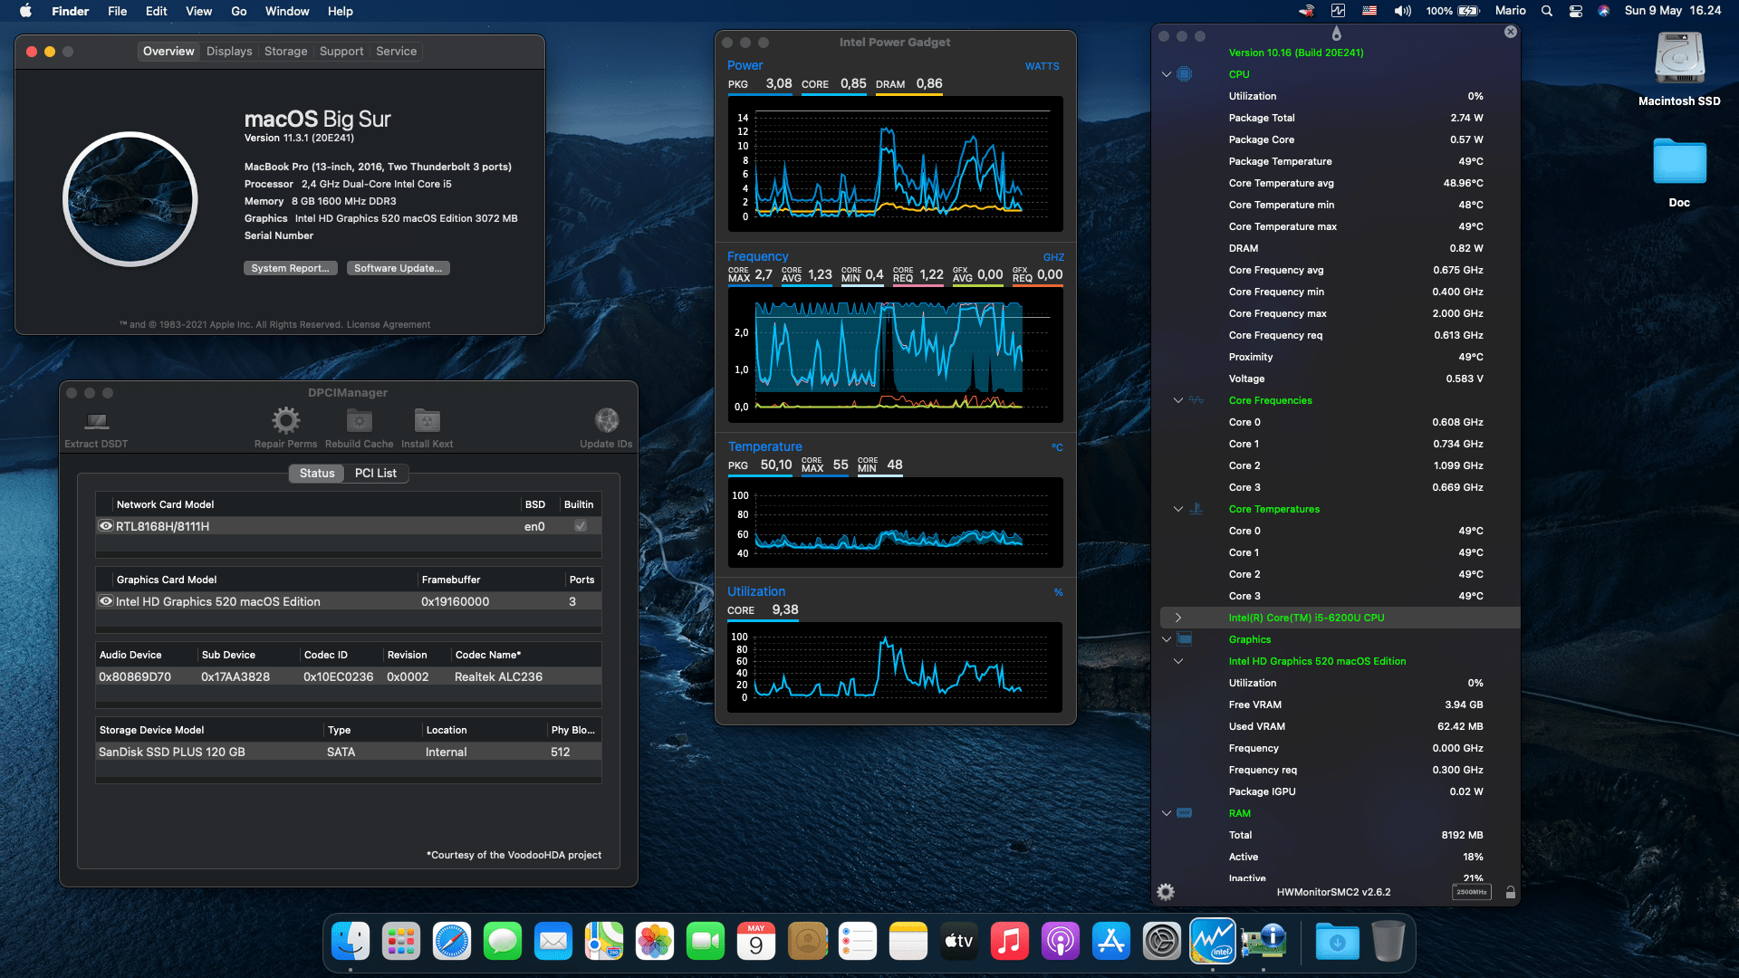The image size is (1739, 978).
Task: Click System Report... button
Action: tap(291, 268)
